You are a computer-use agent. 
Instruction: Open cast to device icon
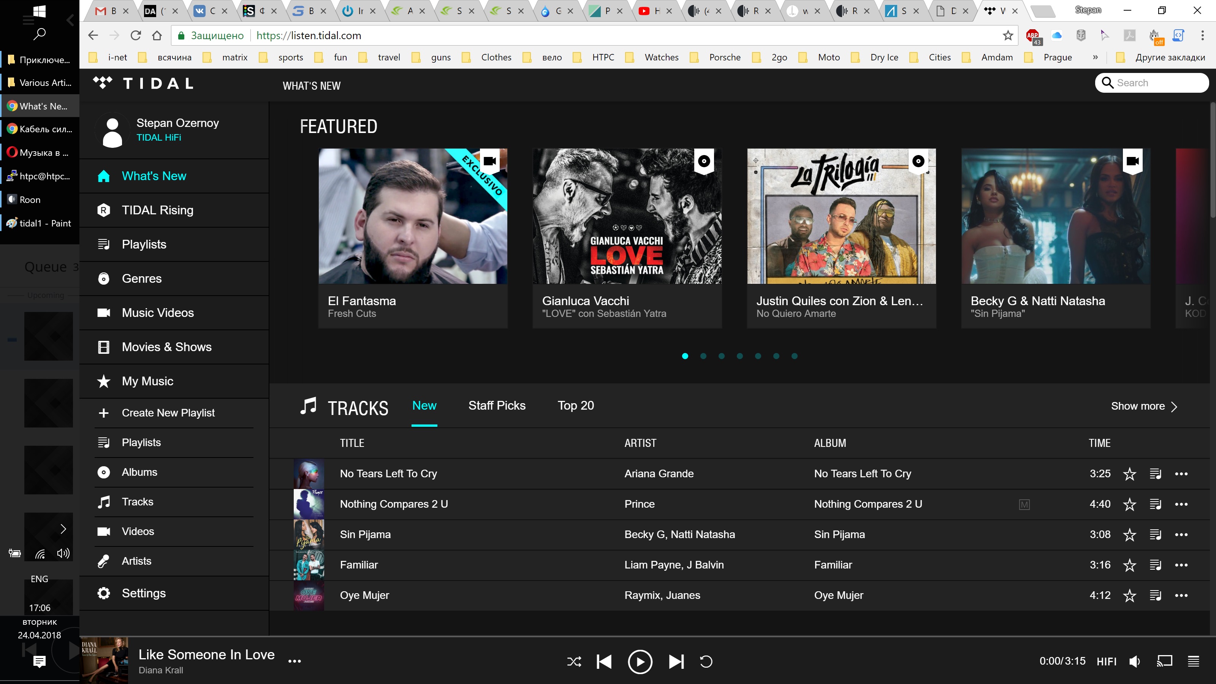(x=1165, y=661)
